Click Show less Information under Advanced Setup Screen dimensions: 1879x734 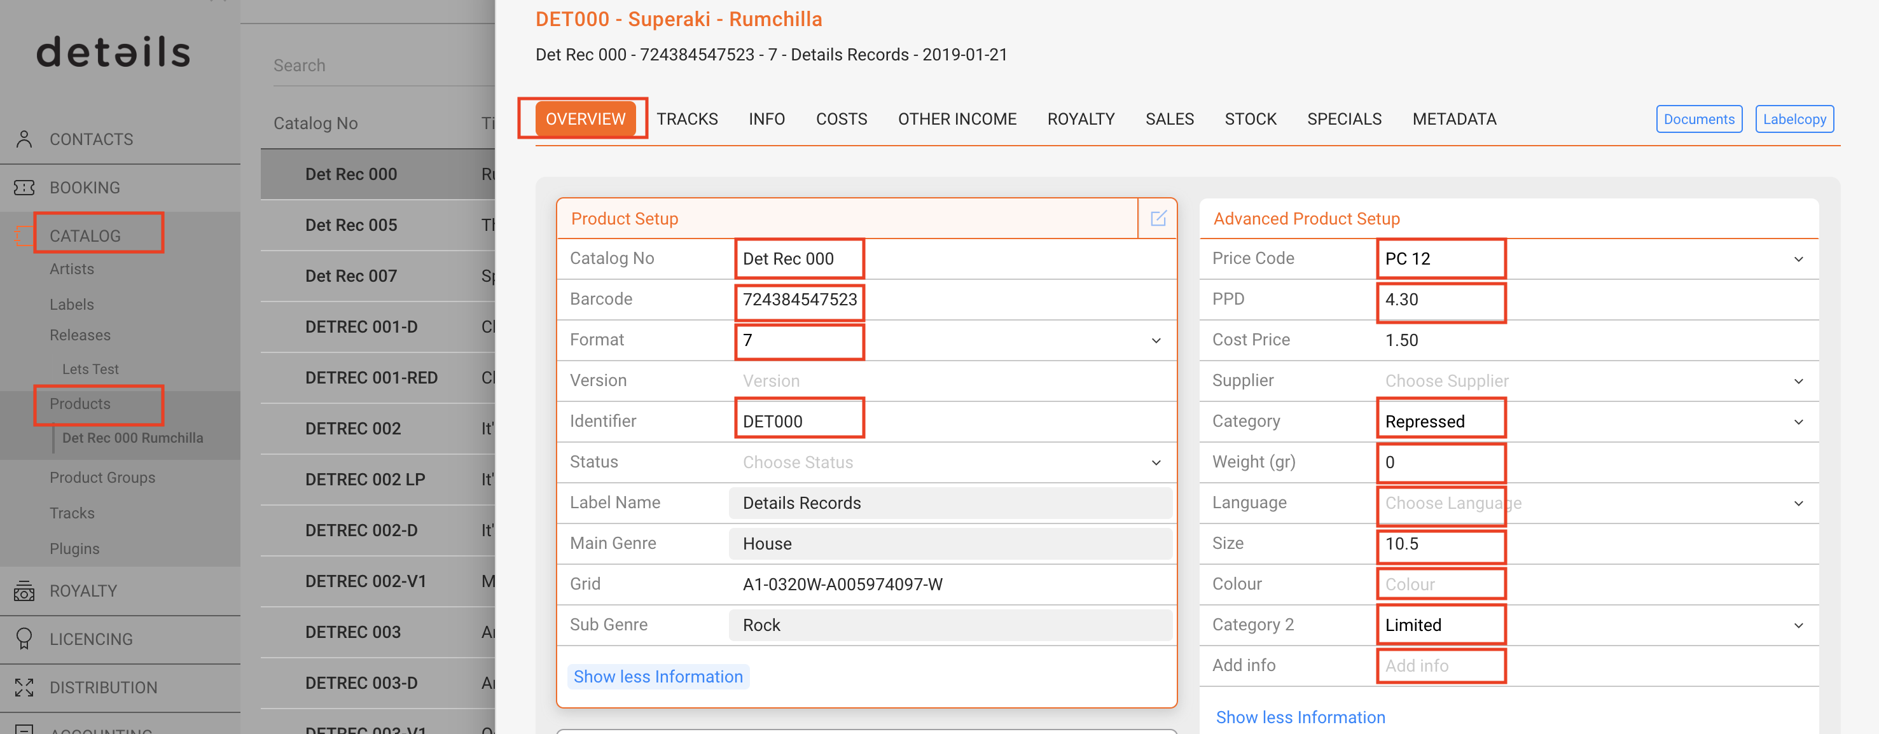(x=1300, y=717)
